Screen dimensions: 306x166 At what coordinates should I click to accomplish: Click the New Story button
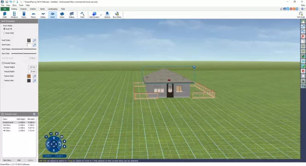click(7, 160)
